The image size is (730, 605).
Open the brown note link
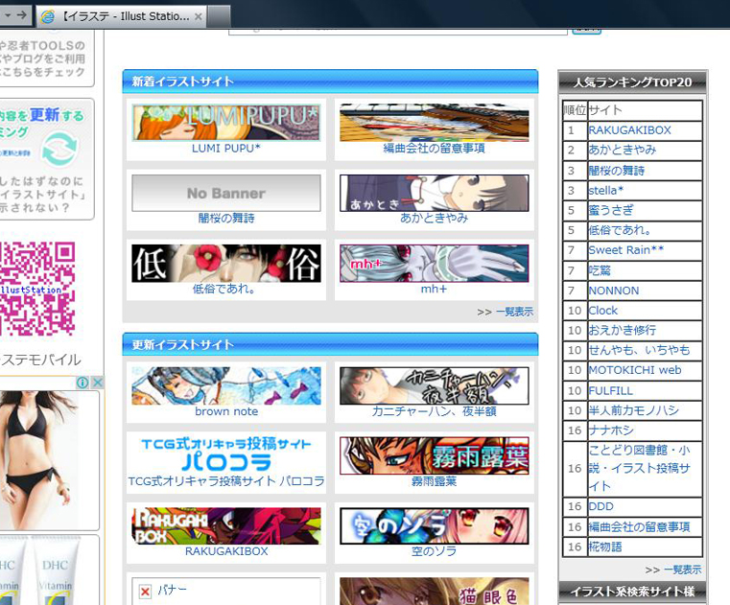click(226, 411)
